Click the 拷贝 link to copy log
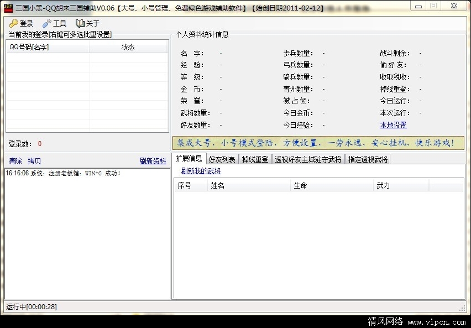Screen dimensions: 471x328 [34, 161]
